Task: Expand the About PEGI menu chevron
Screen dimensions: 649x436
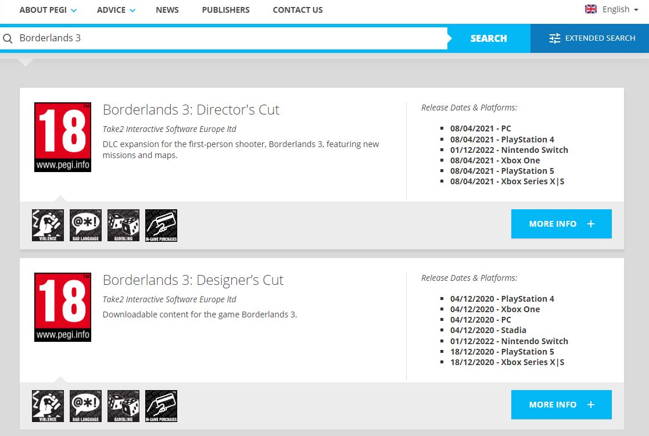Action: pos(74,11)
